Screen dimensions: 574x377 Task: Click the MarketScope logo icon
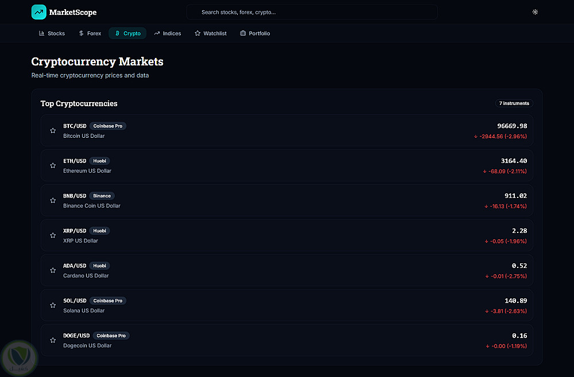coord(39,12)
